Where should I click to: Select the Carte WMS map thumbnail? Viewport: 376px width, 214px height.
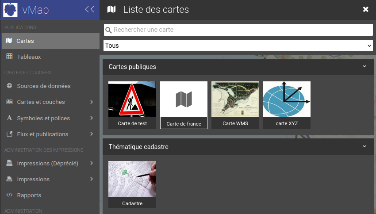[x=235, y=105]
